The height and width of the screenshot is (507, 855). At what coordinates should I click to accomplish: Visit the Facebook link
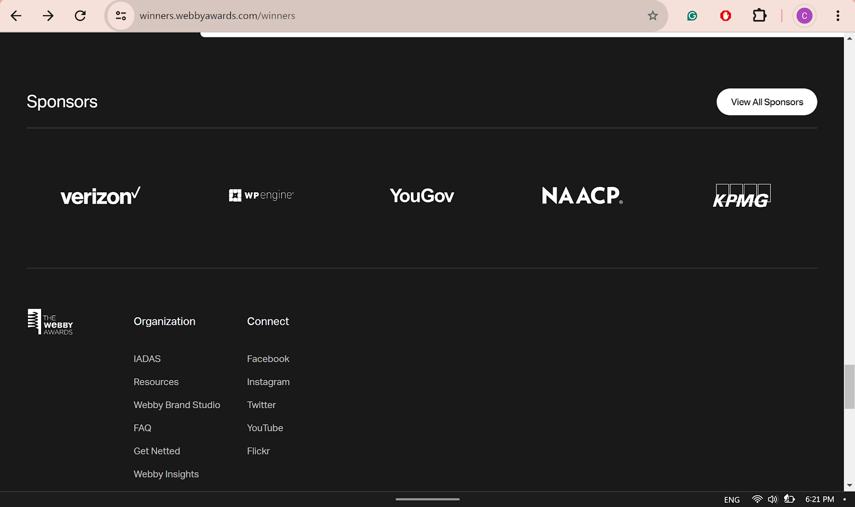click(x=268, y=359)
